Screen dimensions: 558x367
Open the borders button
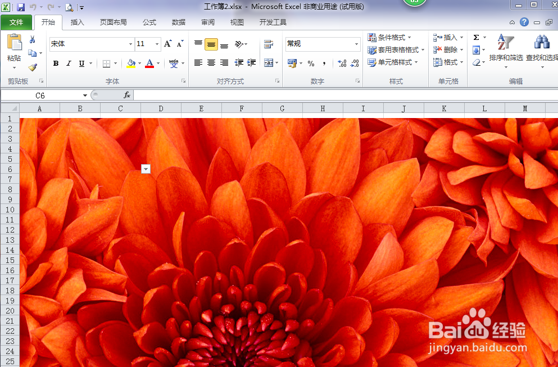[106, 64]
